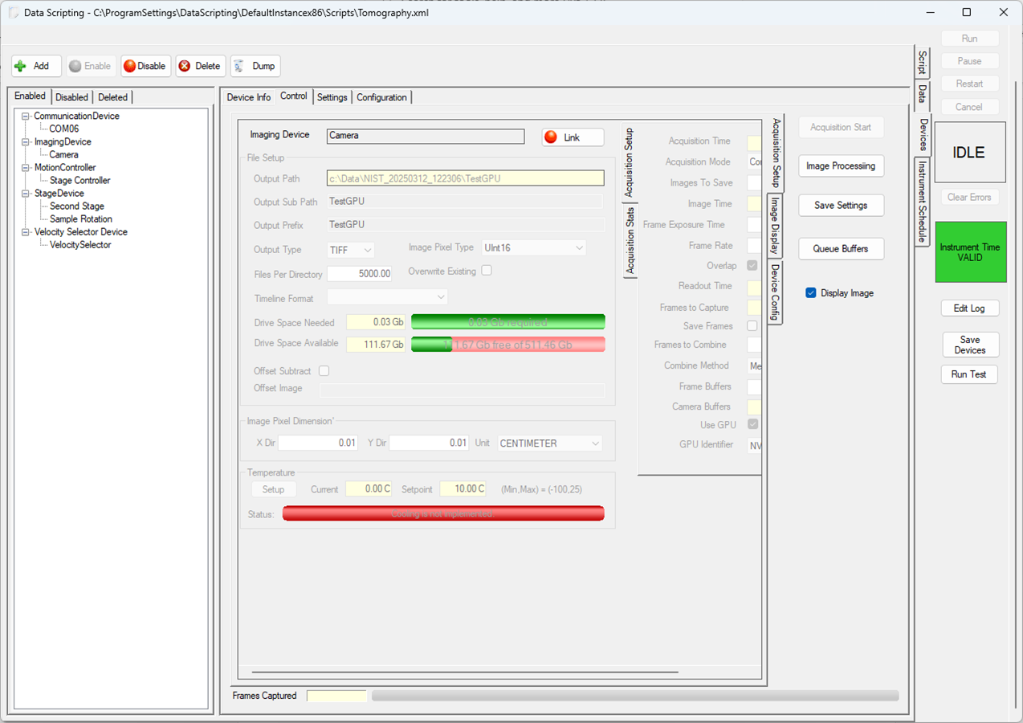This screenshot has width=1023, height=723.
Task: Click the red cooling Status bar
Action: 442,513
